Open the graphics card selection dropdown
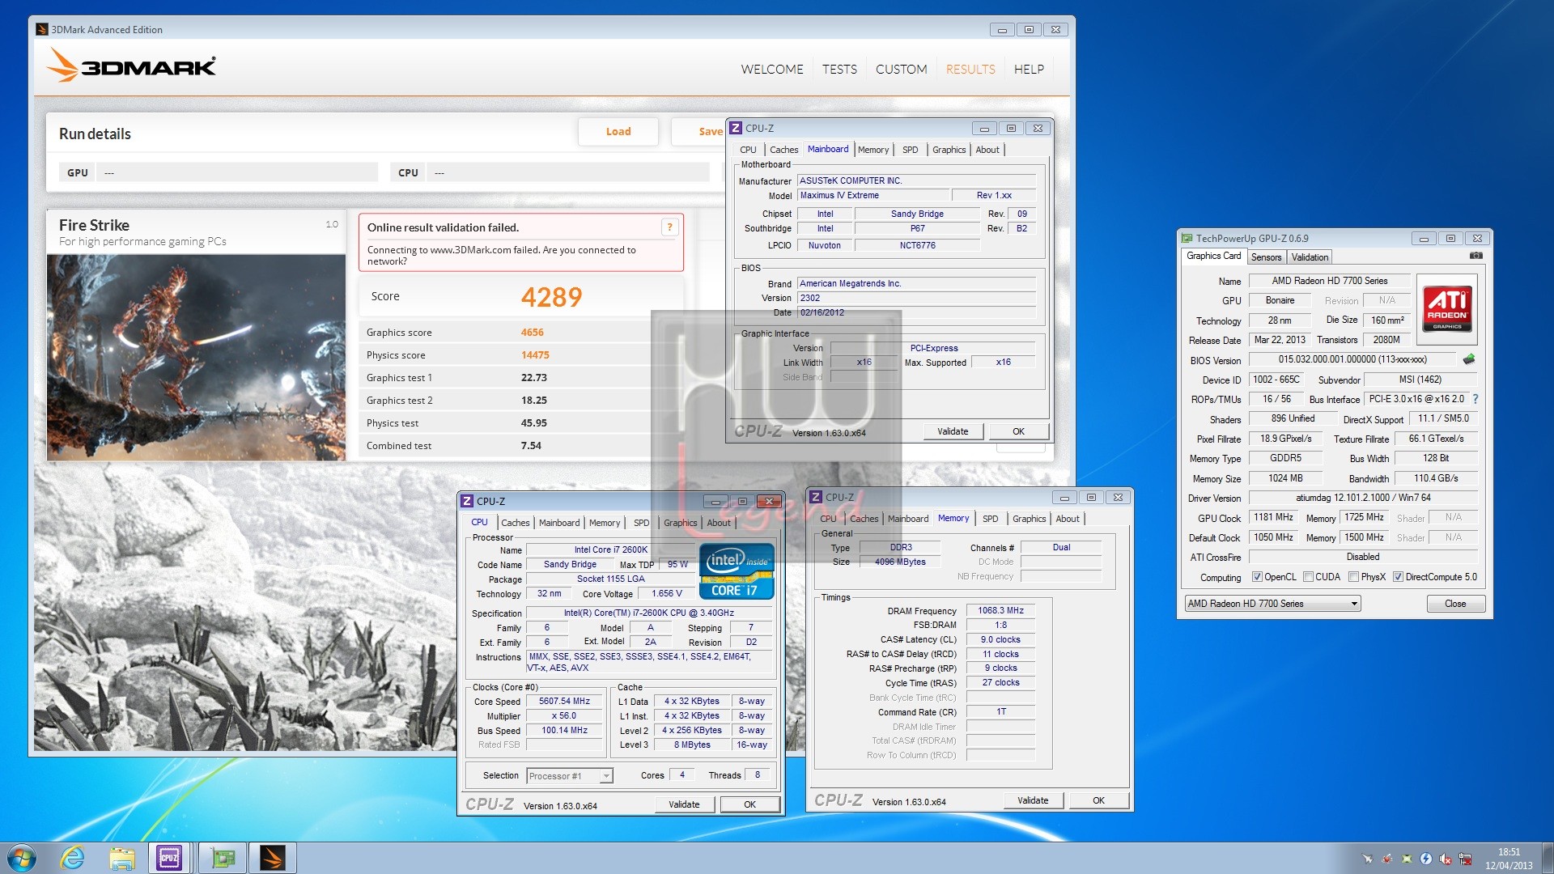 (1272, 604)
